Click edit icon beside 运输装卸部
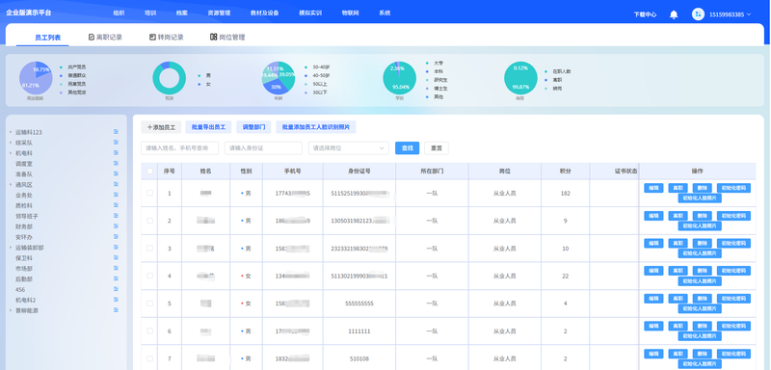Screen dimensions: 771x370 pos(116,248)
